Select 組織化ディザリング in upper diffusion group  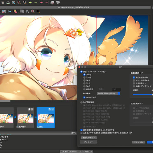point(134,86)
